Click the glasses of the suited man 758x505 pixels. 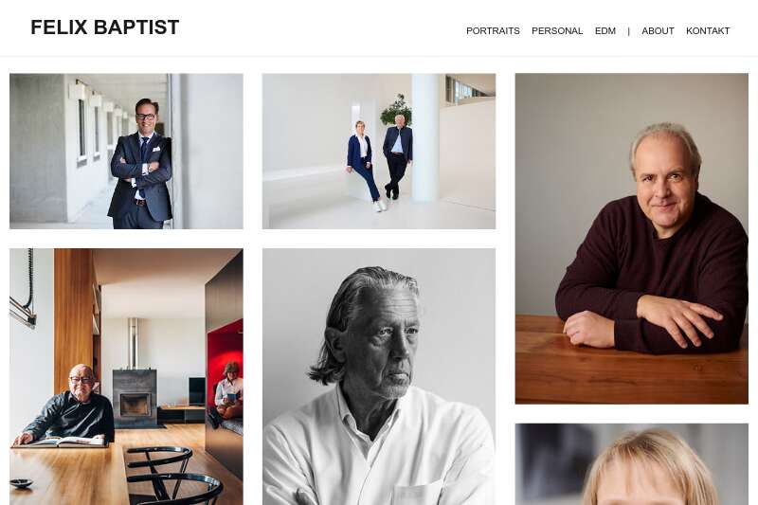point(146,117)
